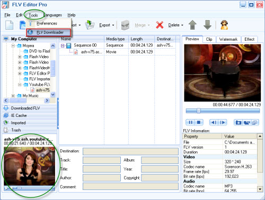Select the ash-v75.as... movie row
The height and width of the screenshot is (200, 265).
117,52
